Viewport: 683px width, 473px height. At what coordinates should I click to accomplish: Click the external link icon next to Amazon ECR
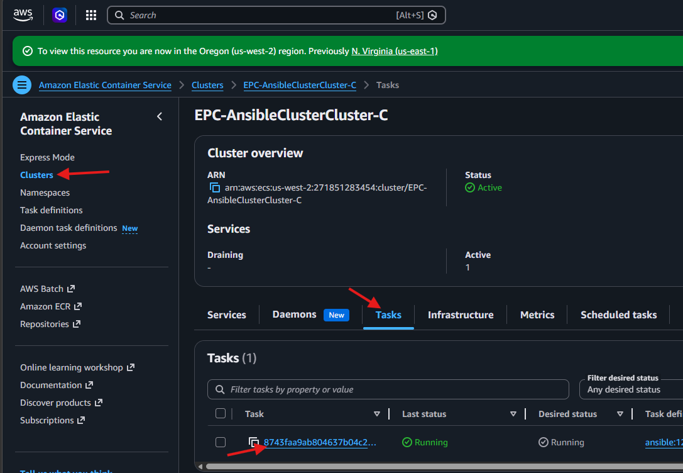[x=78, y=306]
